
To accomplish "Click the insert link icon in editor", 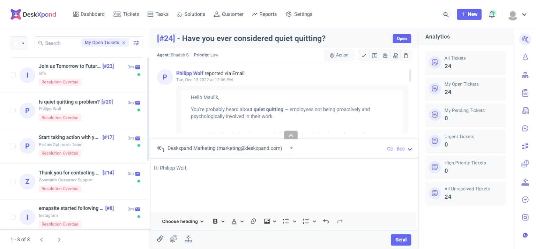I will click(x=253, y=221).
